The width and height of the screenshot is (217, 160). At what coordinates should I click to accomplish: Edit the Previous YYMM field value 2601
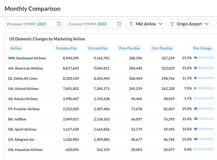42,24
